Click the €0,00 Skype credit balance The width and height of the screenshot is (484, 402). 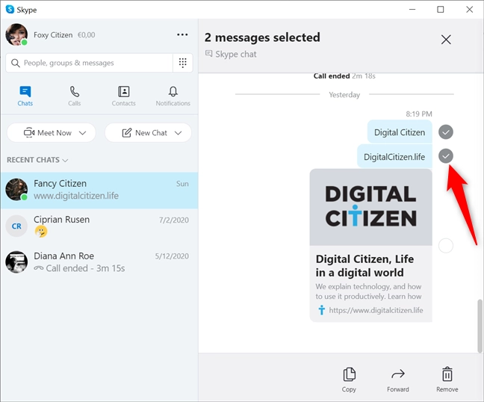click(87, 35)
